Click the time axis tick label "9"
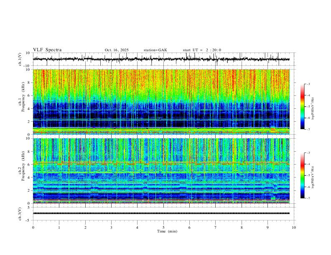 267,227
